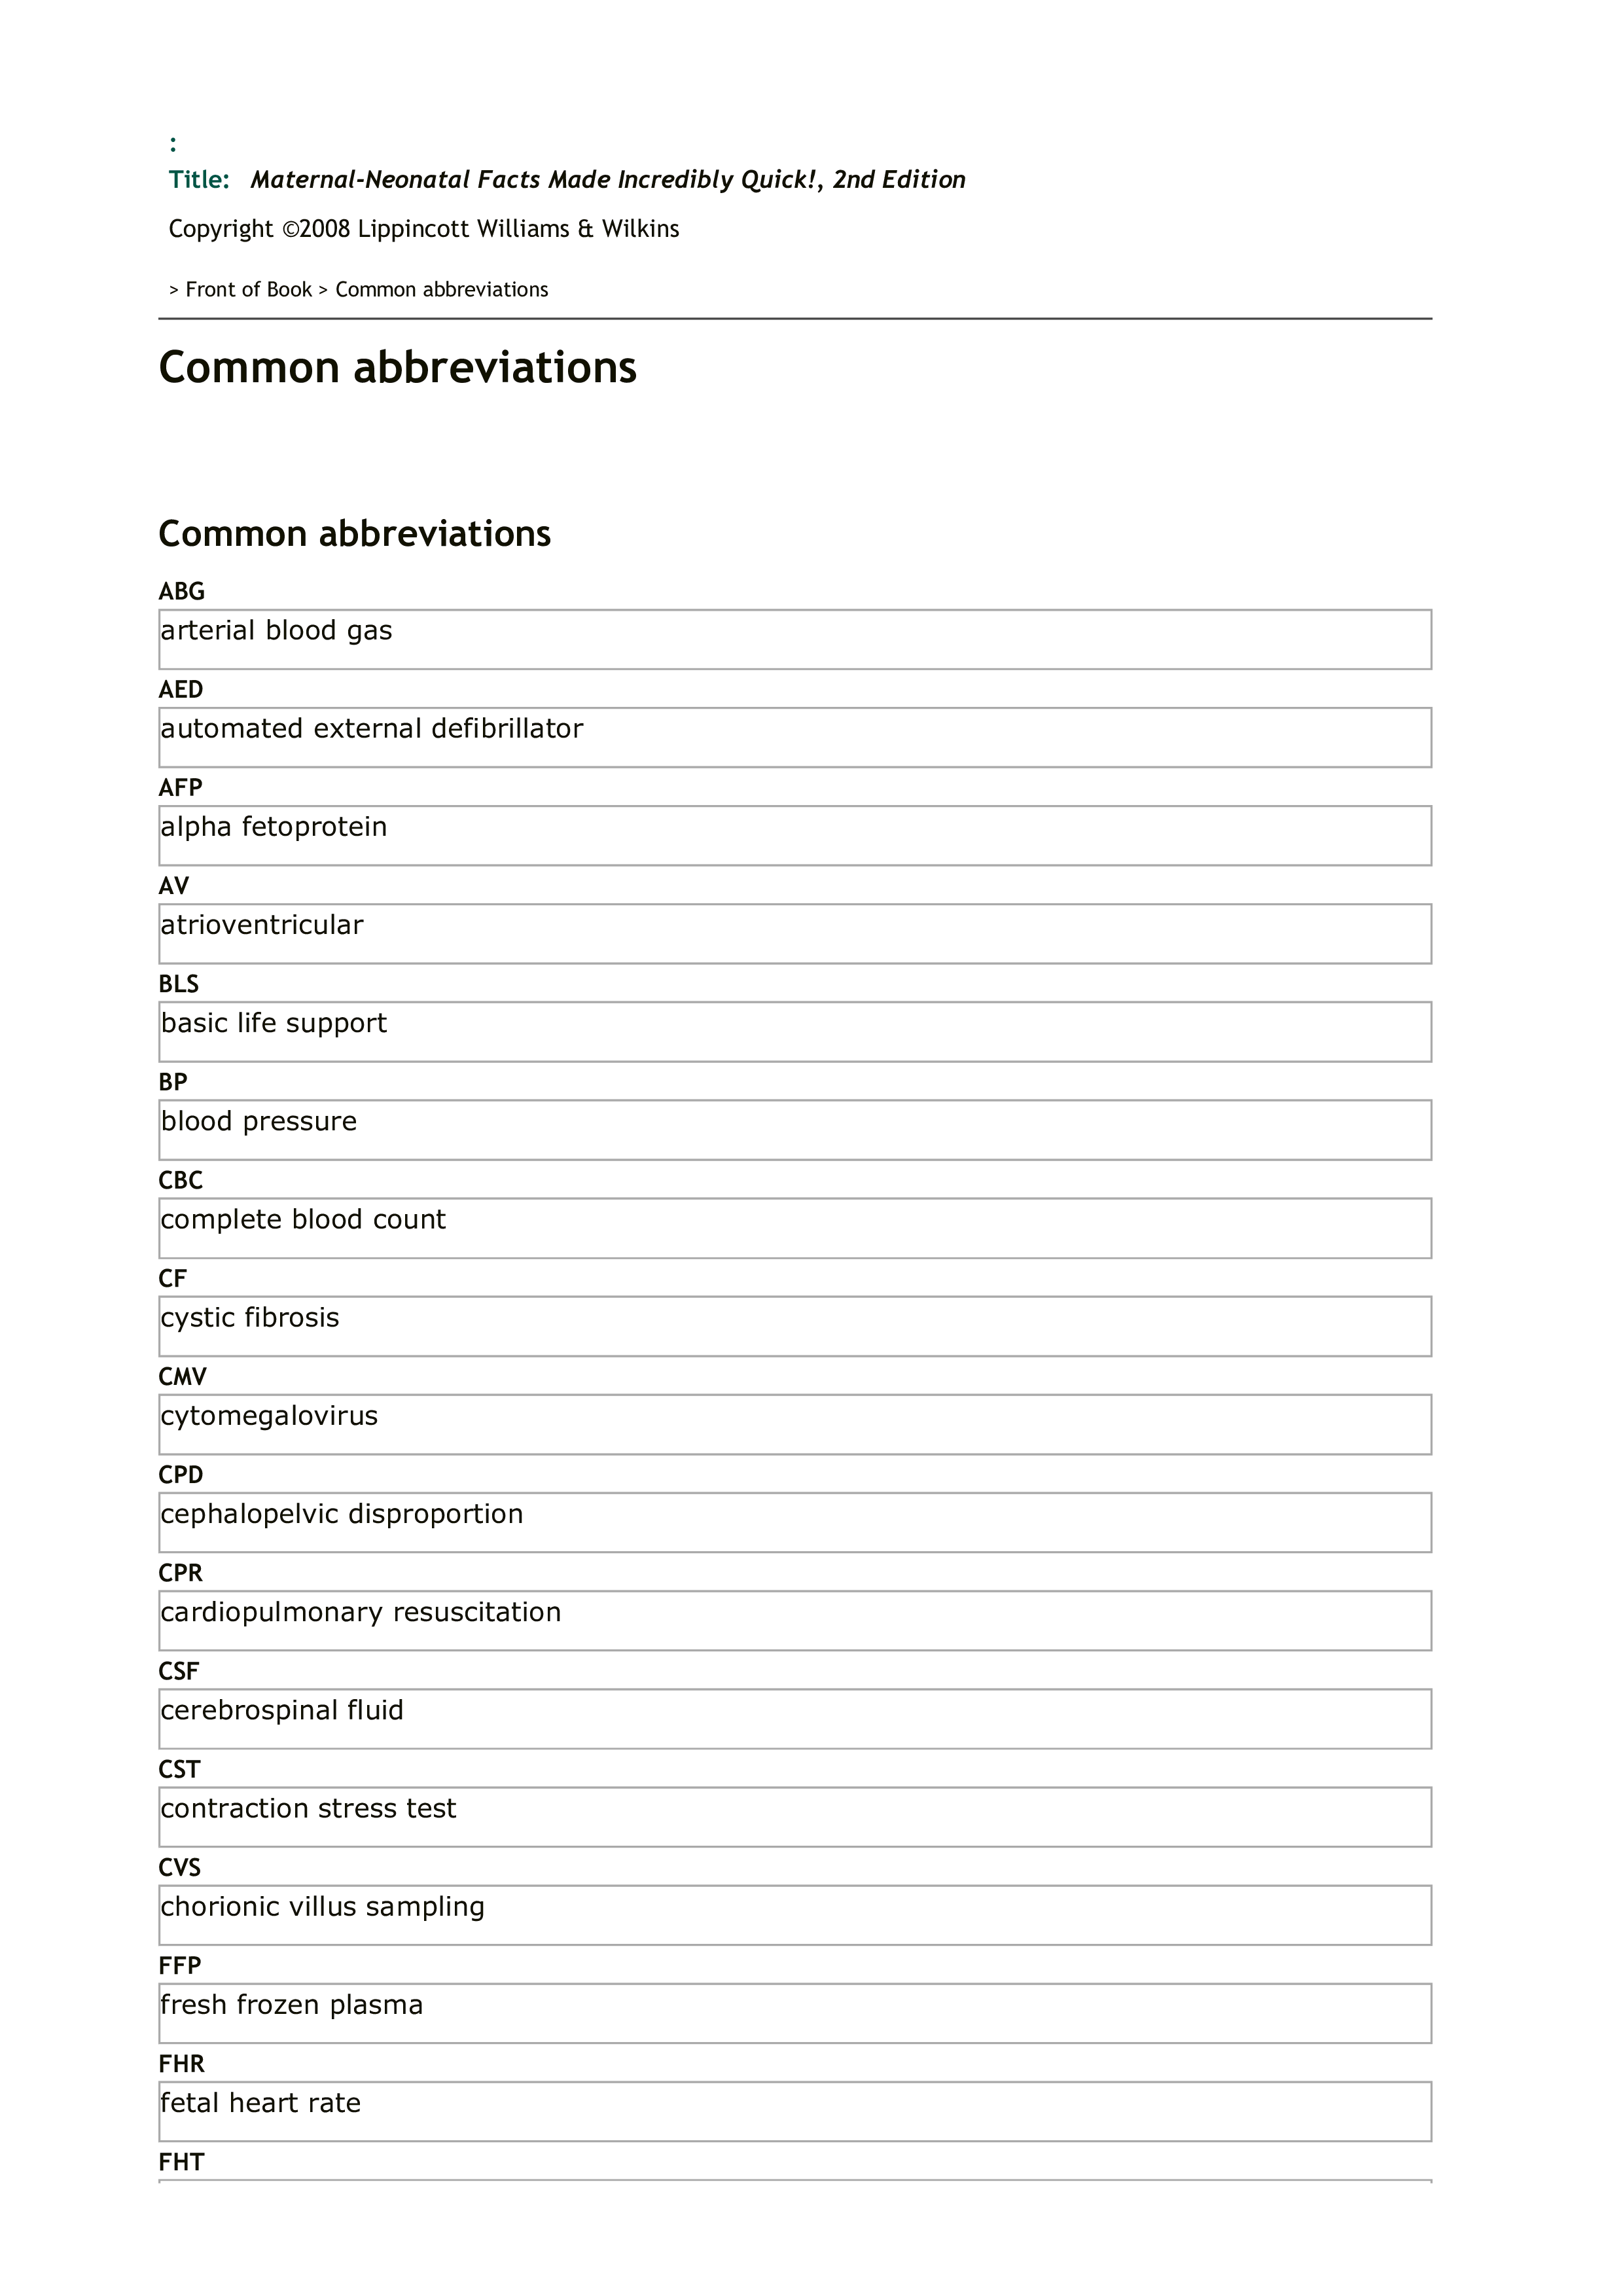
Task: Click the alpha fetoprotein definition box
Action: click(794, 835)
